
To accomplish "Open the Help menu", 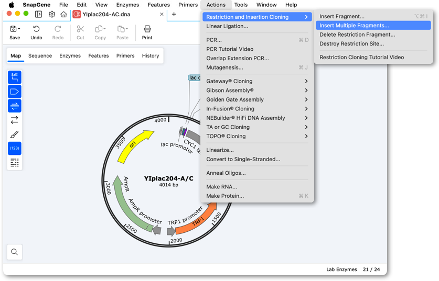I will click(291, 5).
